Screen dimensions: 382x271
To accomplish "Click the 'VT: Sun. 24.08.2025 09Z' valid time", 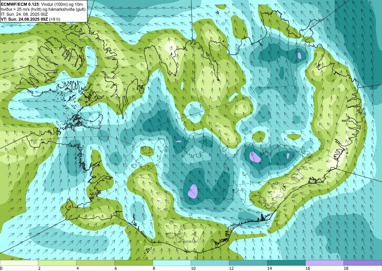I will tap(24, 19).
